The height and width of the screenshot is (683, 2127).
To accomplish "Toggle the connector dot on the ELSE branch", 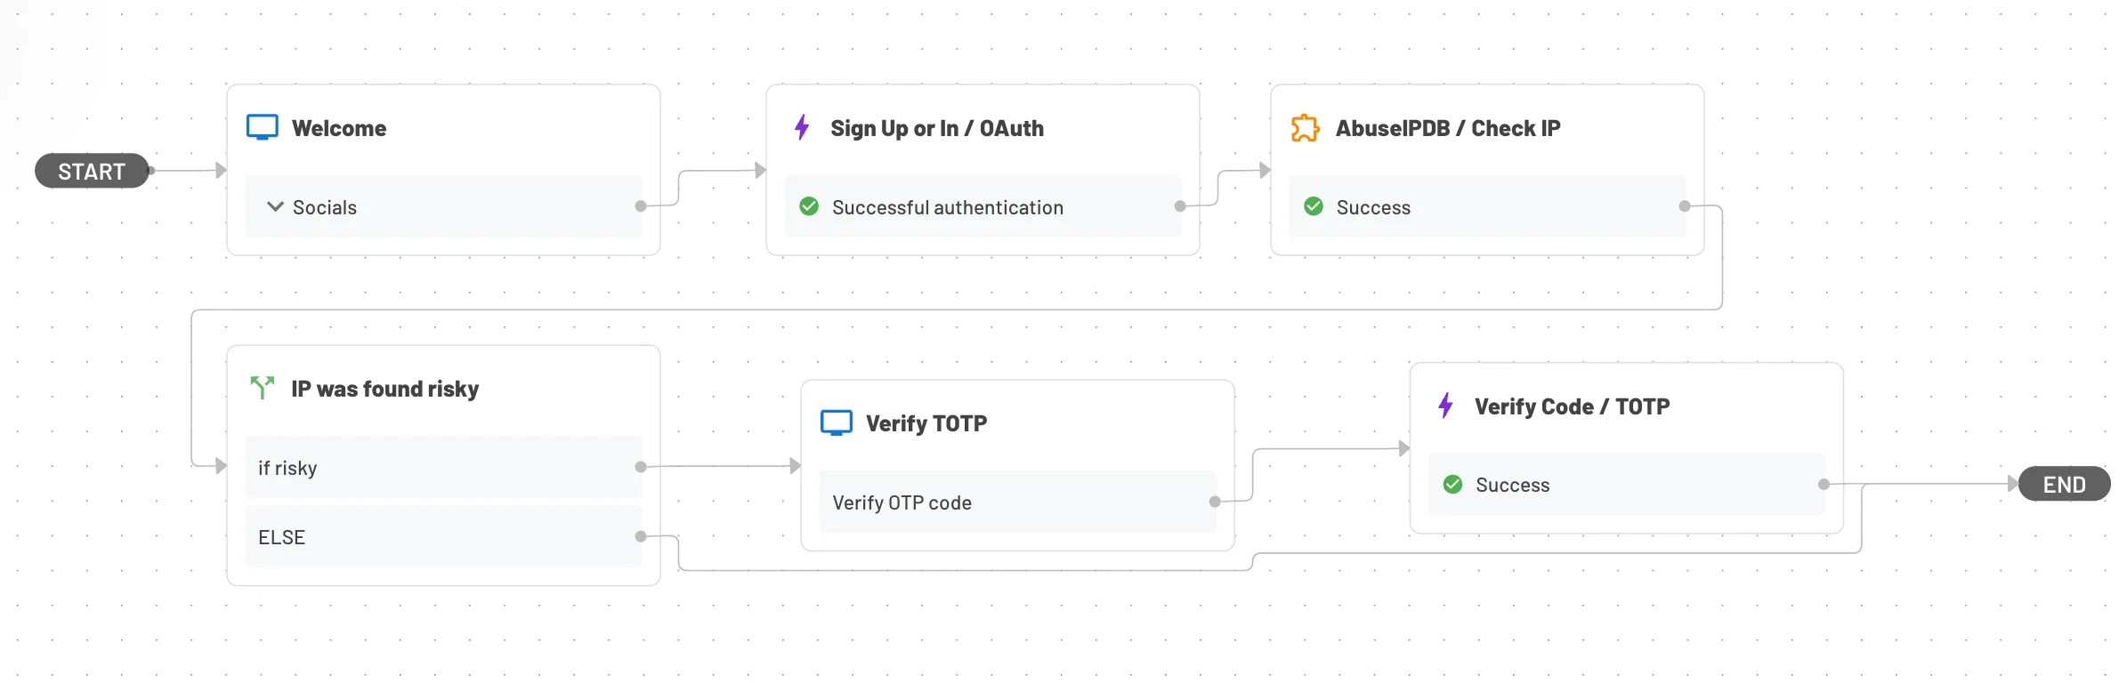I will 639,535.
